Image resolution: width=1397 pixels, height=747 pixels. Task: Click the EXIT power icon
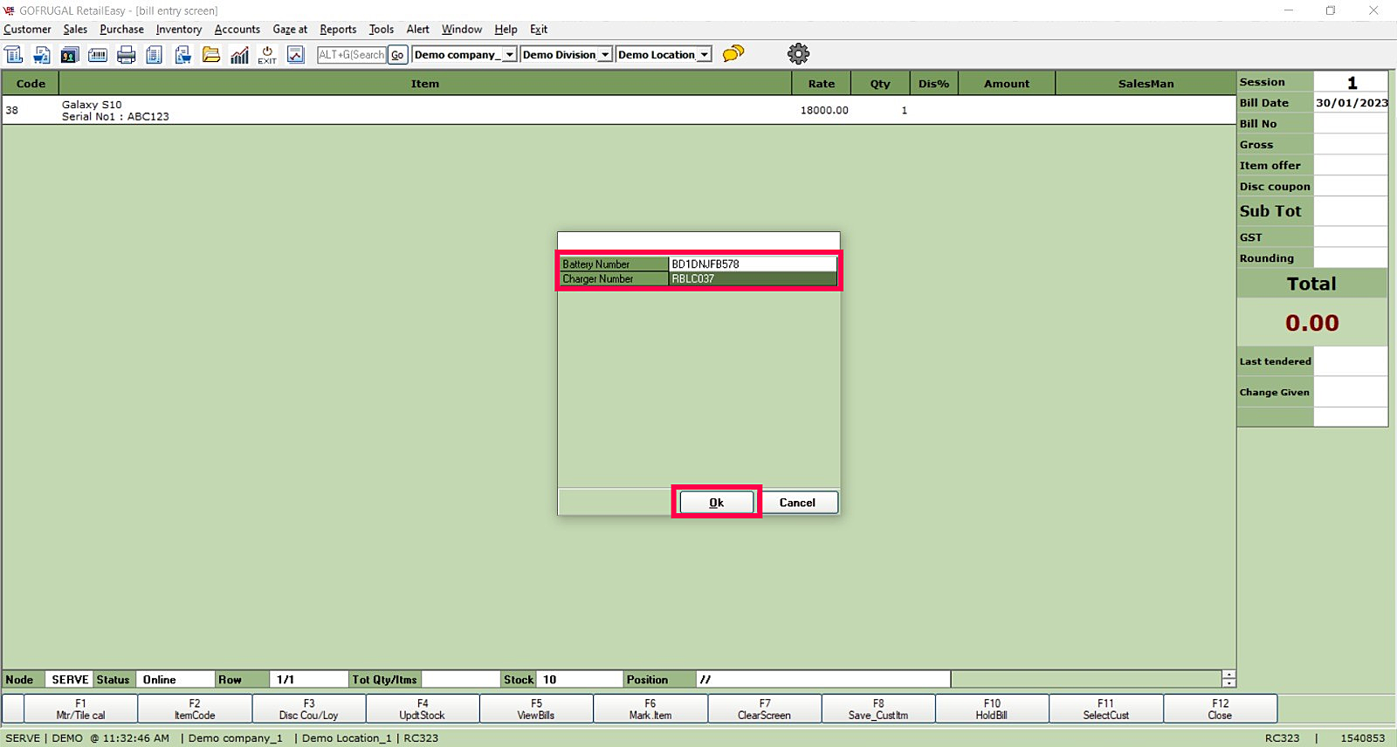267,55
